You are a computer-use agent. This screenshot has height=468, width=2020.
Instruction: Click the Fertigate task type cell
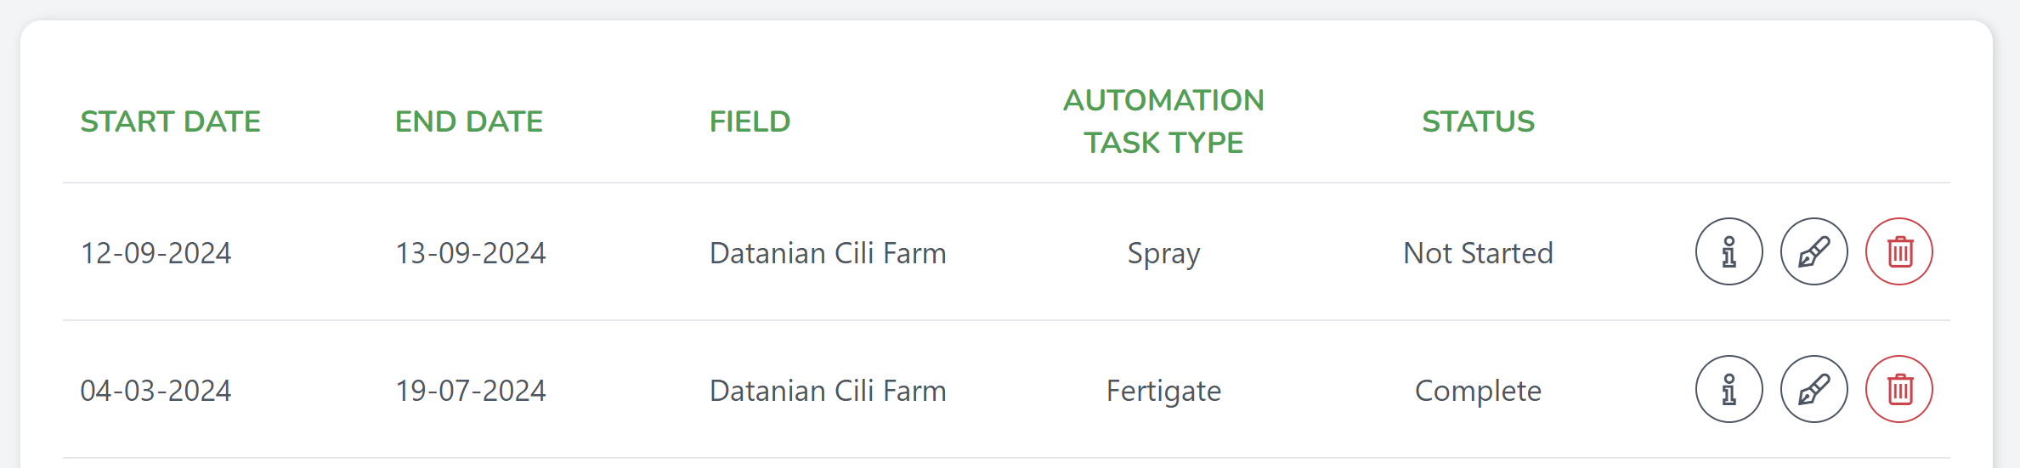click(1163, 392)
